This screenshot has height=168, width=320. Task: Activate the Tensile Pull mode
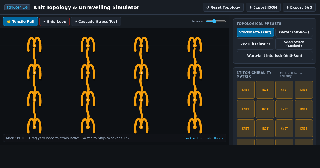(x=21, y=21)
